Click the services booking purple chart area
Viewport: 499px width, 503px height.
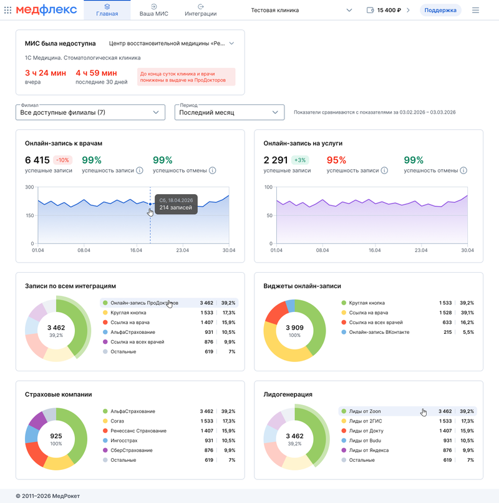[x=372, y=215]
